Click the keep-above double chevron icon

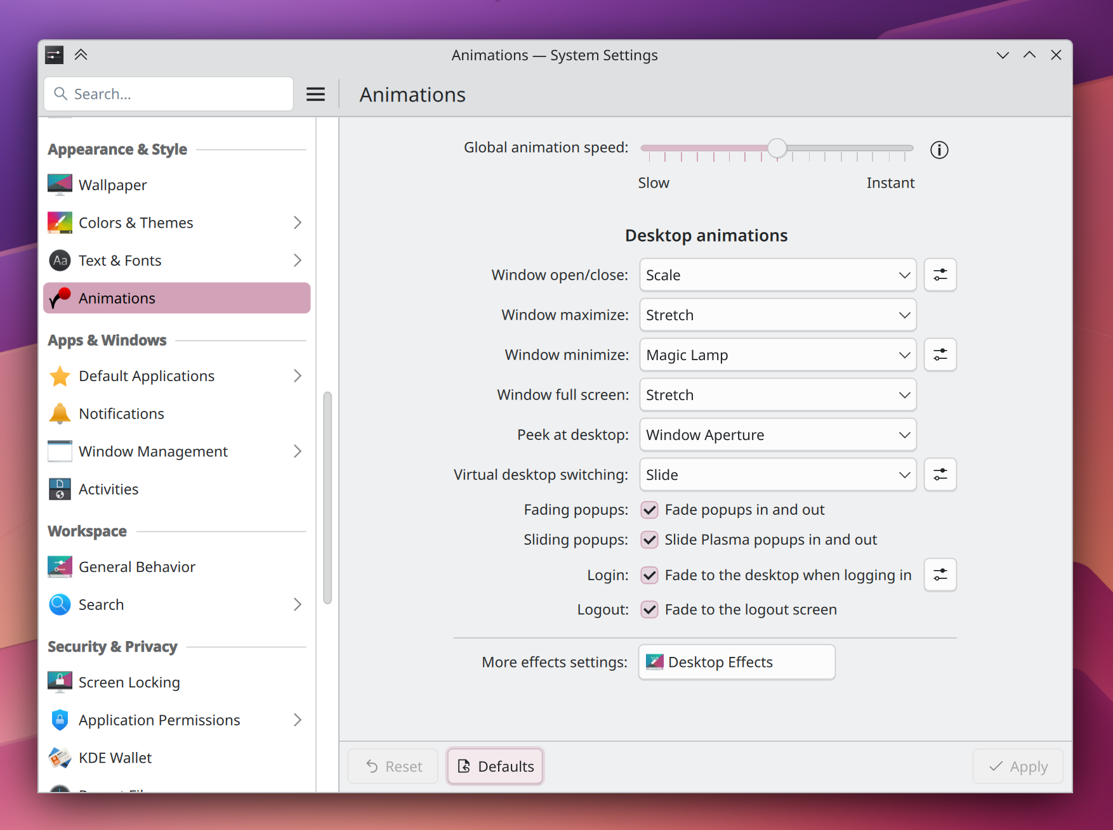81,55
